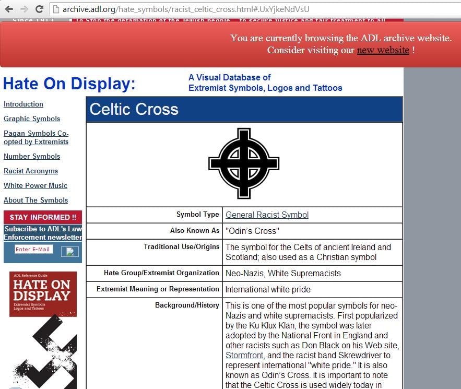The width and height of the screenshot is (461, 389).
Task: Open Pagan Symbols Co-opted by Extremists link
Action: click(x=36, y=137)
